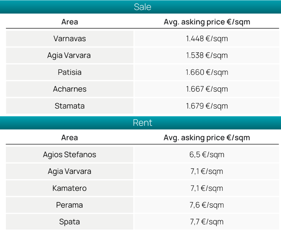Click the 1.448 €/sqm price cell
This screenshot has width=281, height=233.
[207, 39]
